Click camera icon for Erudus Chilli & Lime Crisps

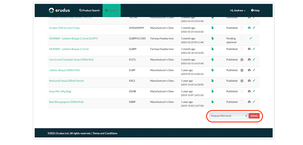pyautogui.click(x=249, y=28)
